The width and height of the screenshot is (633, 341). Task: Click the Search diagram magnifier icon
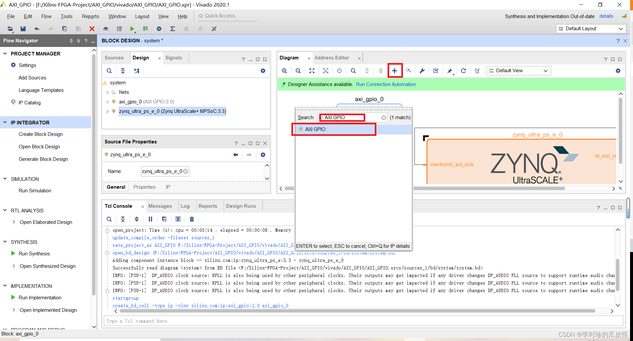click(x=353, y=71)
